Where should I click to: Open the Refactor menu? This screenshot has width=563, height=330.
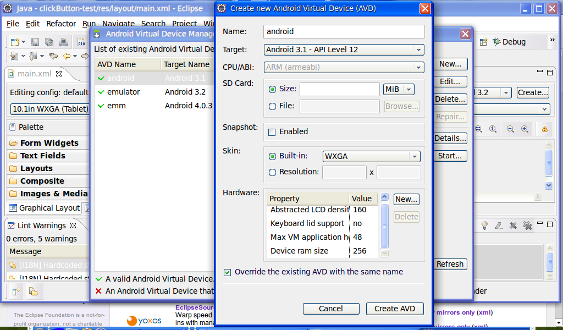(60, 24)
